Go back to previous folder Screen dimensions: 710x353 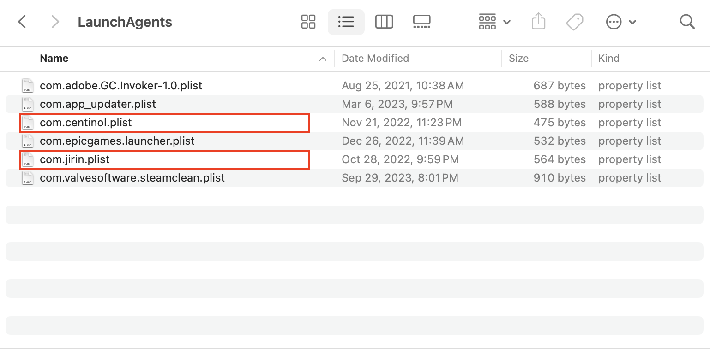coord(22,22)
